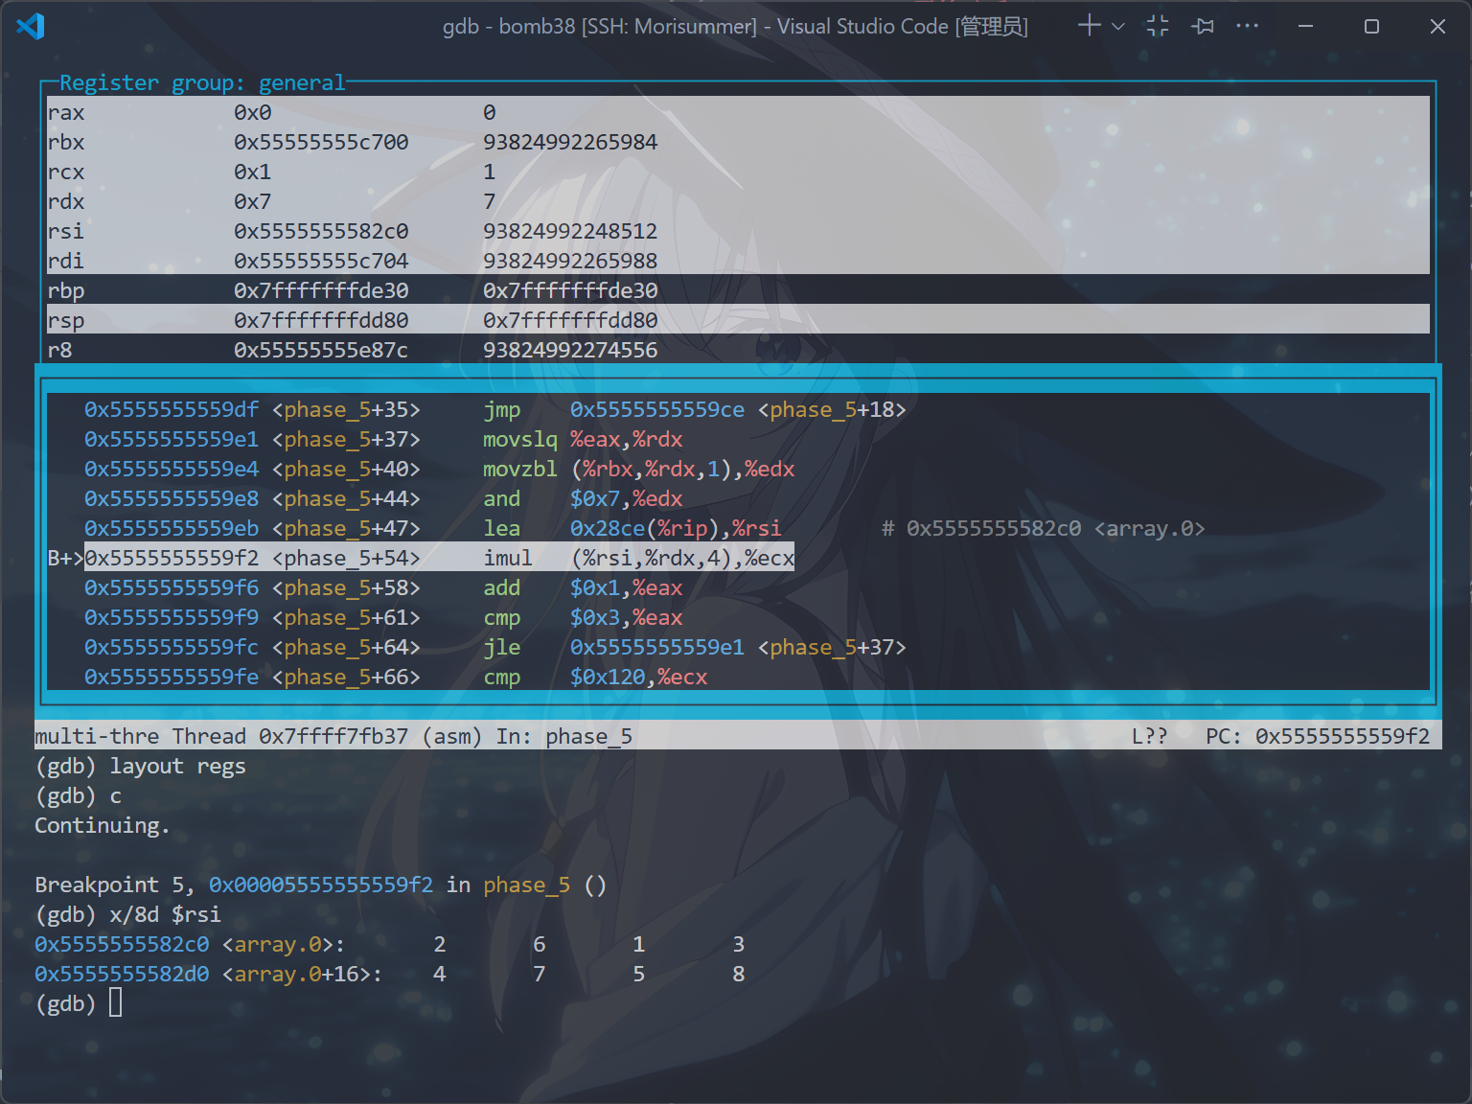Click the window title text gdb - bomb38
The image size is (1472, 1104).
pos(734,26)
